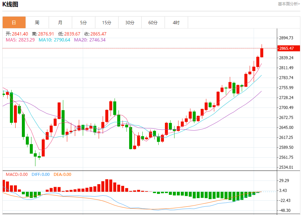Click the MACD value label
Screen dimensions: 302x215
point(17,175)
